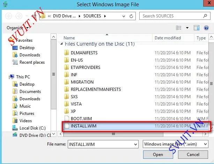Click the Cancel button

click(x=193, y=155)
